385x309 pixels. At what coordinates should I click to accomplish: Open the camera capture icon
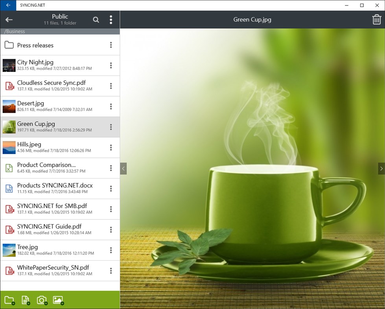tap(42, 300)
